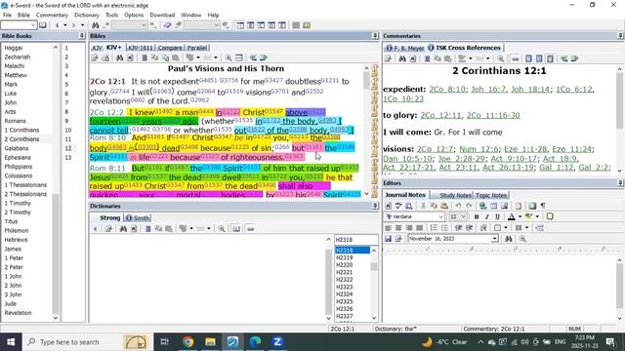
Task: Follow the 2Co 8:10 cross reference link
Action: (x=447, y=89)
